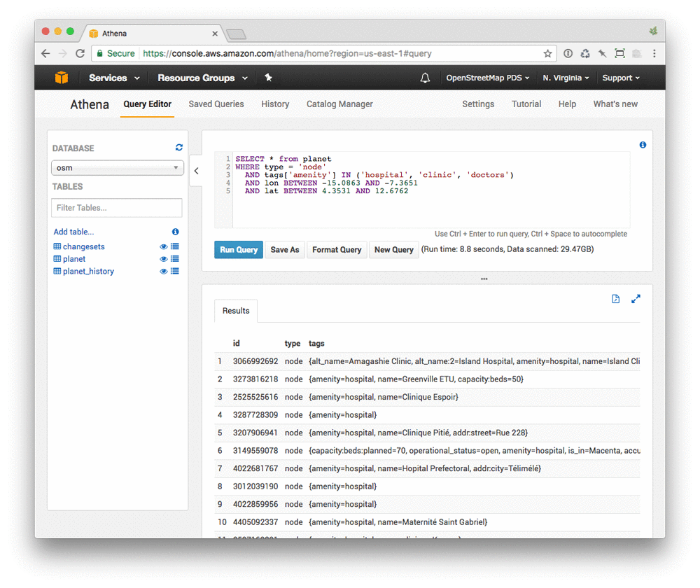Click the circled info extension icon
This screenshot has width=700, height=588.
(x=568, y=54)
